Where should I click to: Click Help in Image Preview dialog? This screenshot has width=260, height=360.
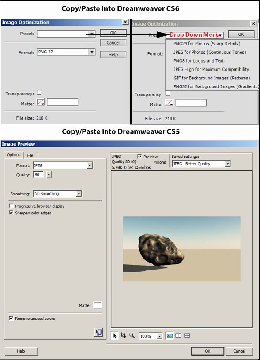[21, 351]
